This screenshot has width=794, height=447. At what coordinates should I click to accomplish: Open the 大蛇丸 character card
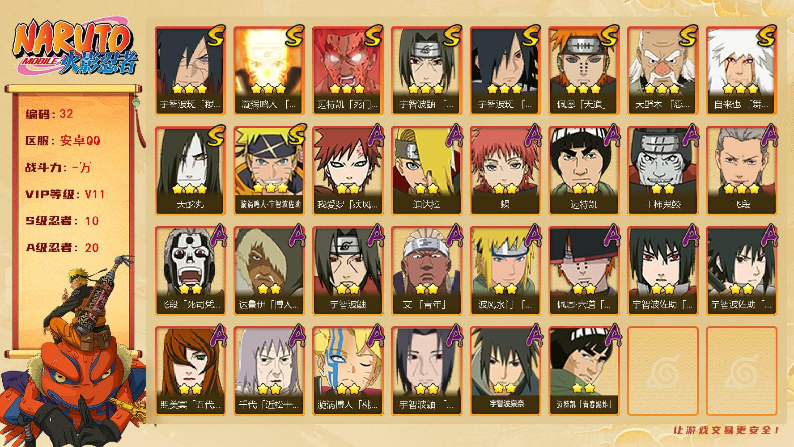tap(190, 171)
